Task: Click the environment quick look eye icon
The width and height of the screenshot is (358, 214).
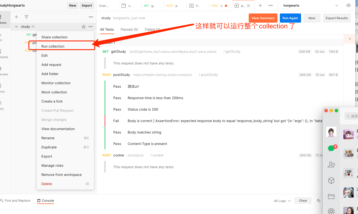Action: (349, 5)
